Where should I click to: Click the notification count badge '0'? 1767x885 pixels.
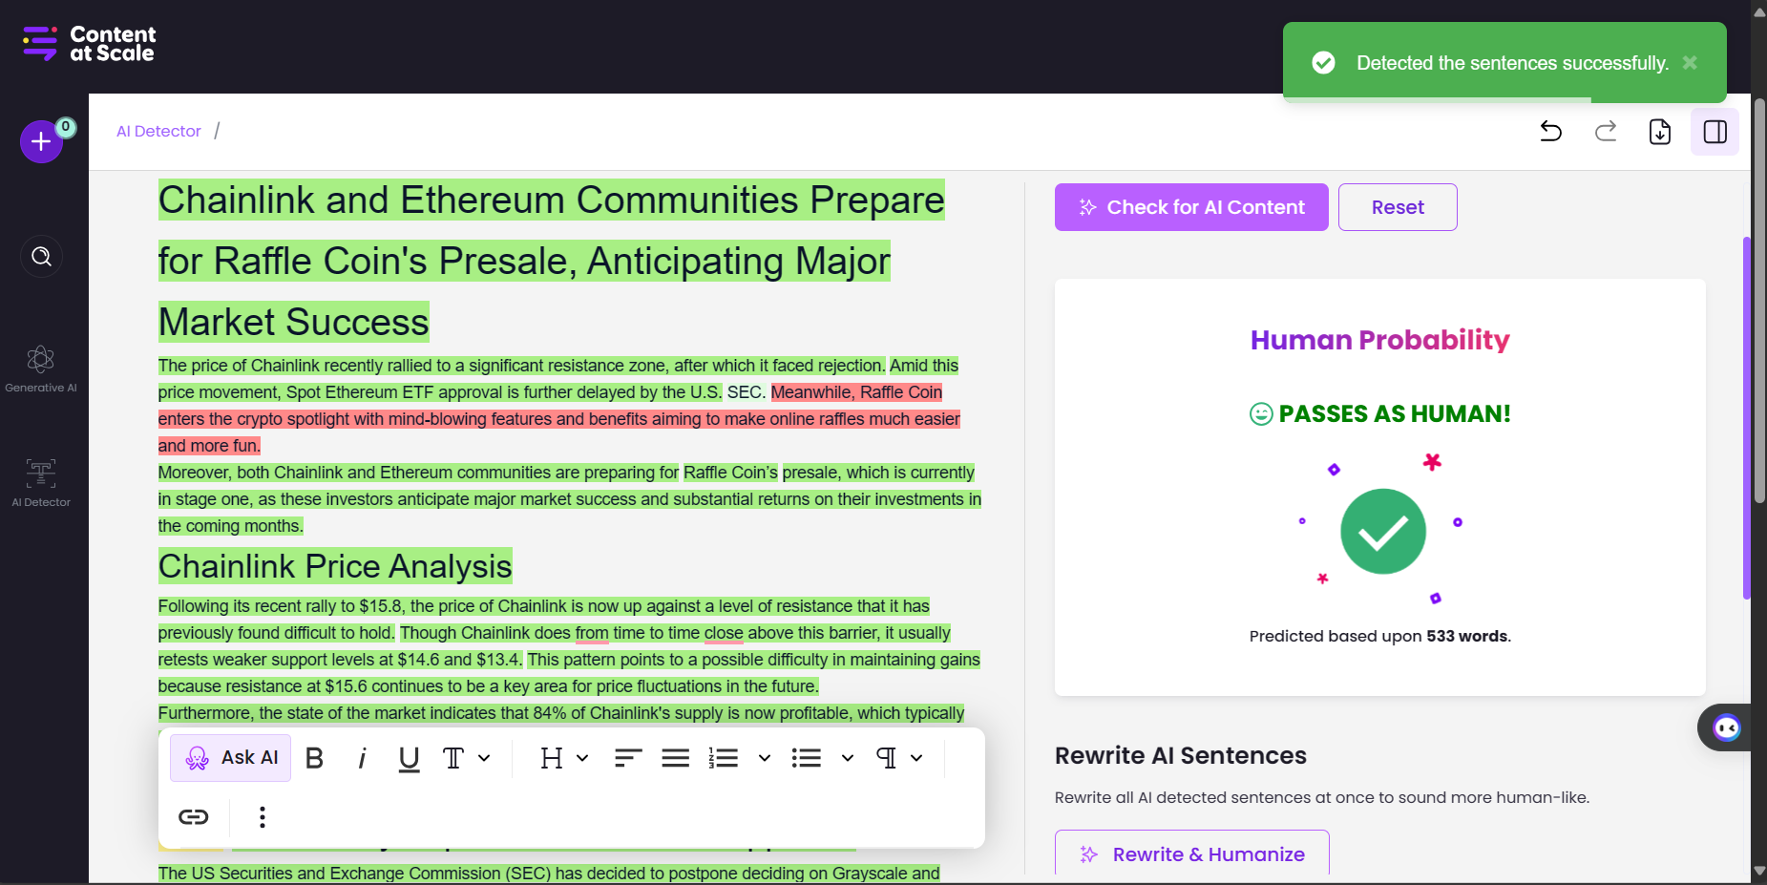[66, 127]
